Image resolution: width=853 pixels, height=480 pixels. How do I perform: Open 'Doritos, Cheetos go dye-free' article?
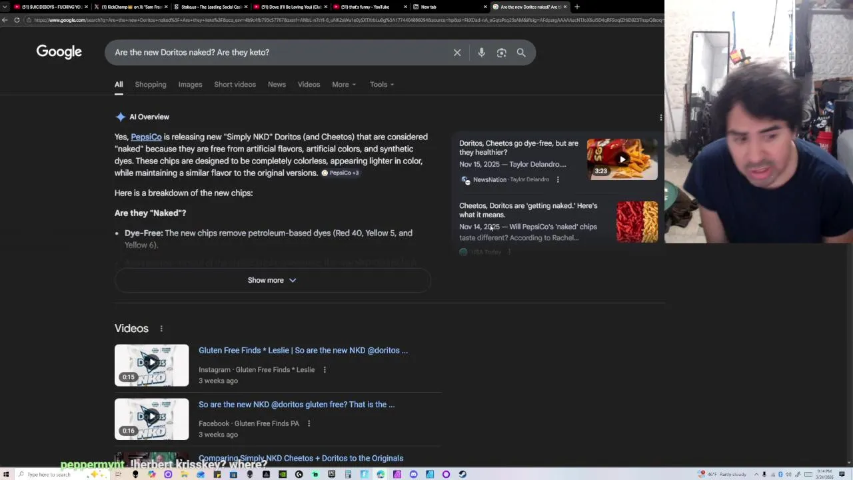518,147
